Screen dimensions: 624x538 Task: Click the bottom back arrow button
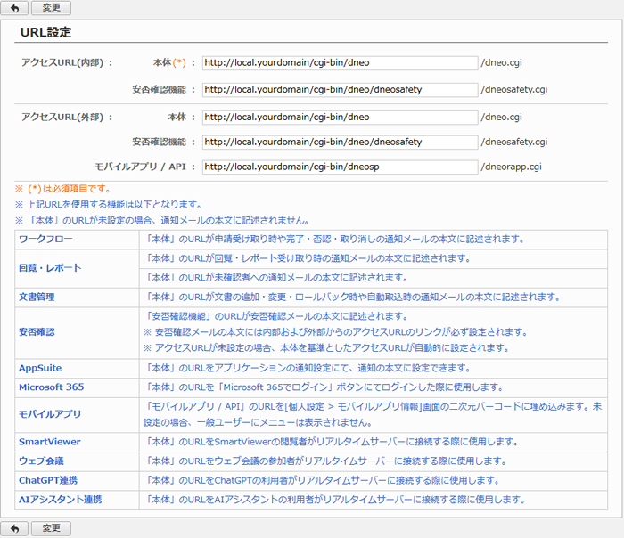(x=14, y=528)
